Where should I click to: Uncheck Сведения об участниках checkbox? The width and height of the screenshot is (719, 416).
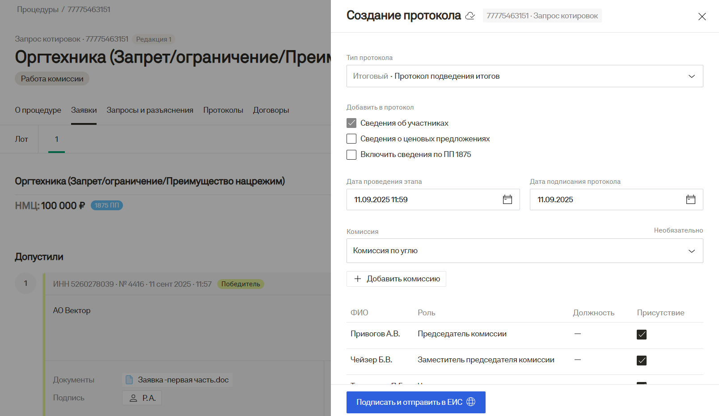point(351,123)
